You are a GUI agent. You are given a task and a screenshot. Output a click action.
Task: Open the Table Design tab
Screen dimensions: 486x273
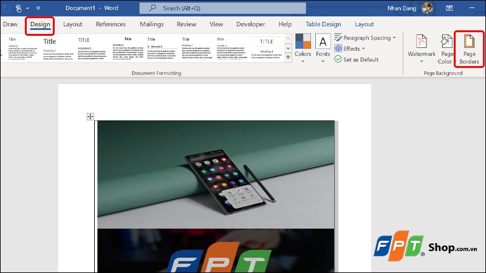pos(323,24)
